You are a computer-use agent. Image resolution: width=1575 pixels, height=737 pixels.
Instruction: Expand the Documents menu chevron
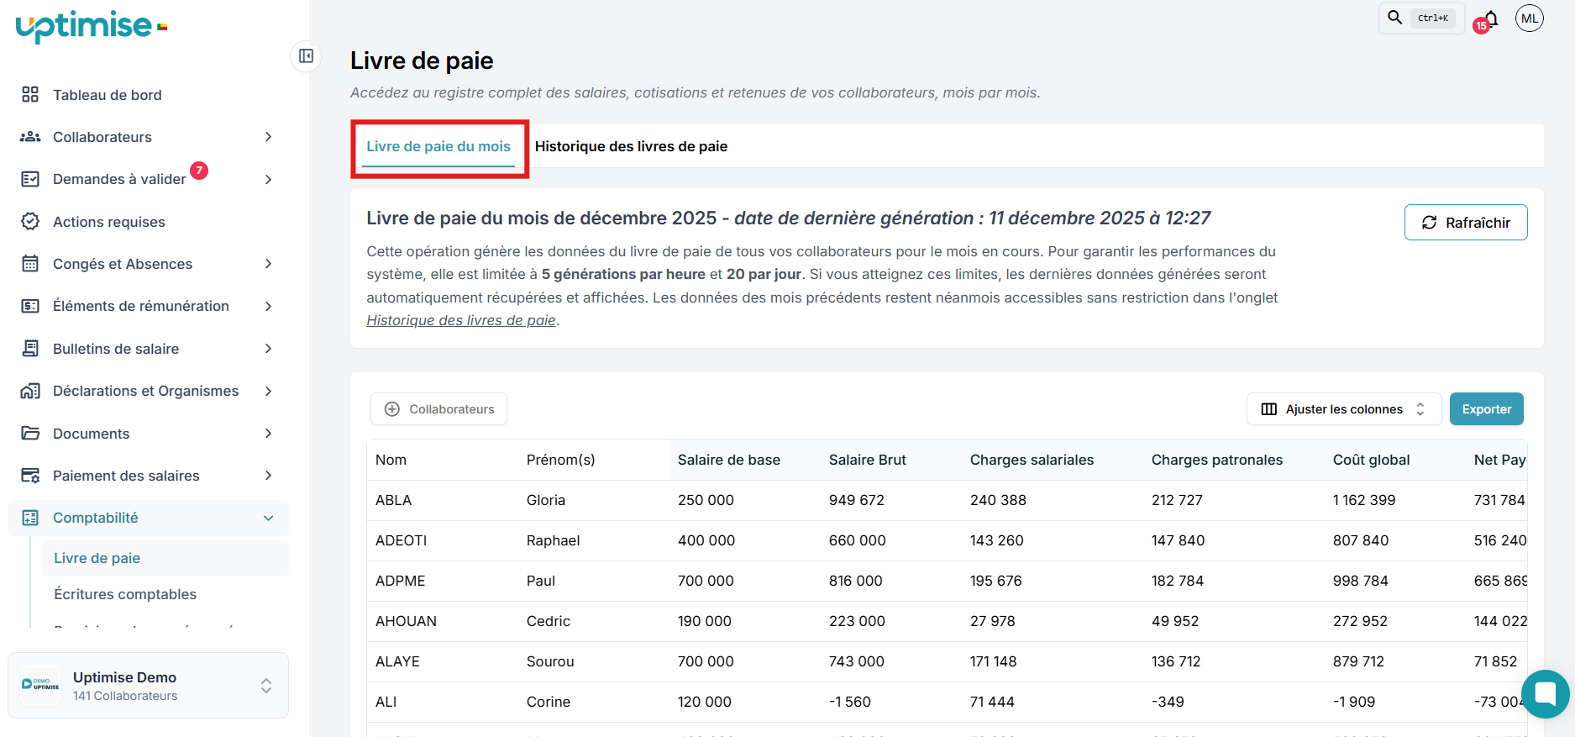click(269, 434)
